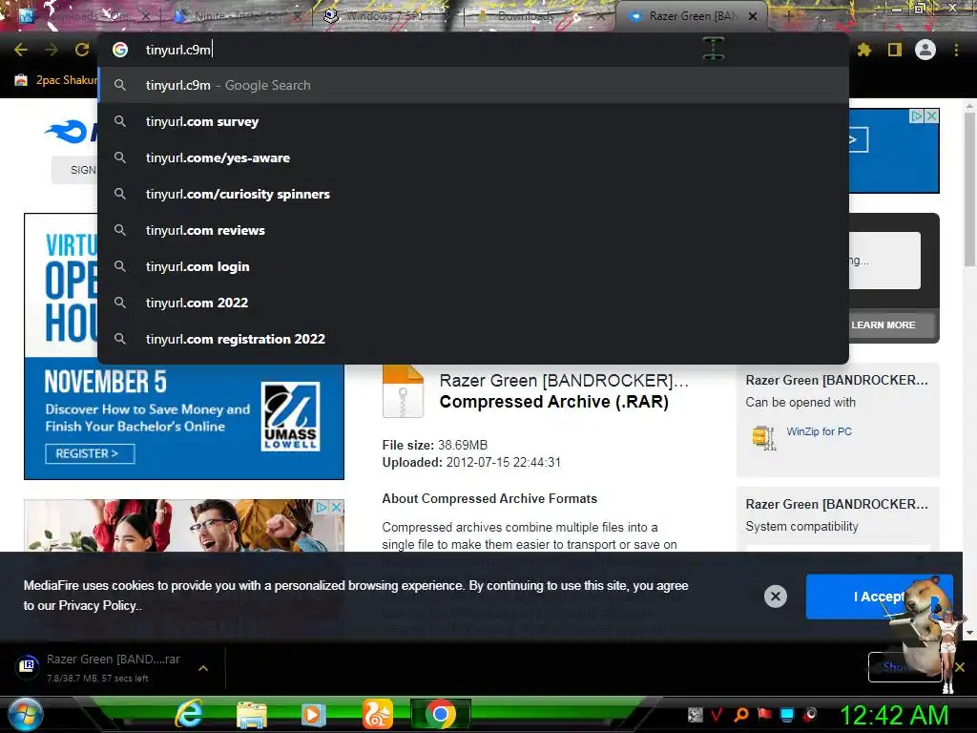Close the lower-left banner ad with X
This screenshot has height=733, width=977.
pos(336,508)
